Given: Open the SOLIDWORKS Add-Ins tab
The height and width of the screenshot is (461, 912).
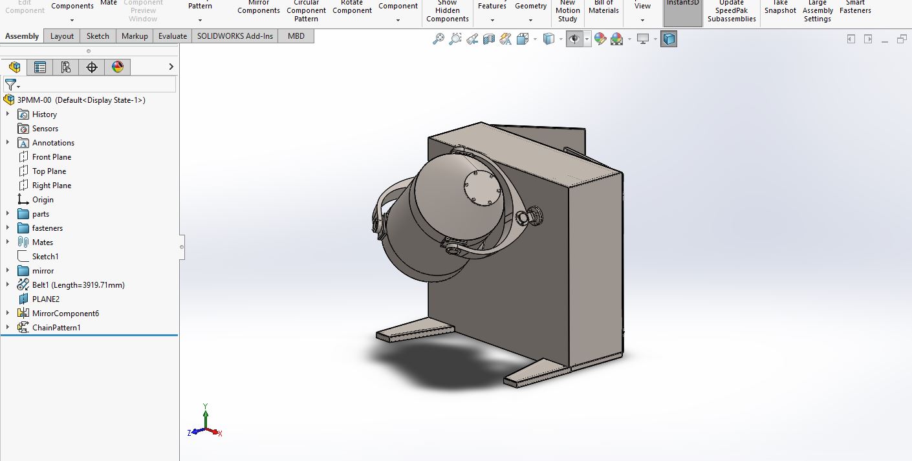Looking at the screenshot, I should pyautogui.click(x=235, y=36).
